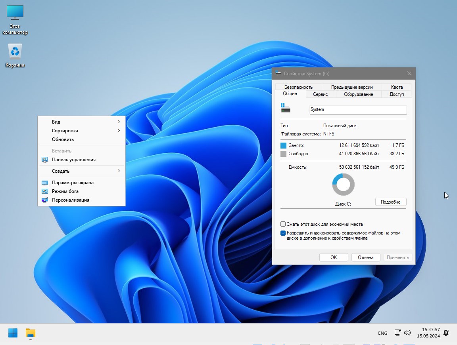This screenshot has height=345, width=457.
Task: Disable file content indexing on the disk
Action: (x=283, y=233)
